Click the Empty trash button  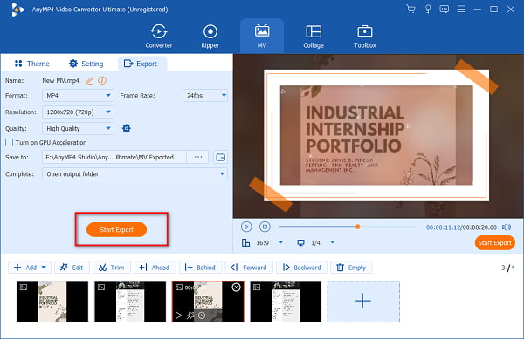[351, 268]
